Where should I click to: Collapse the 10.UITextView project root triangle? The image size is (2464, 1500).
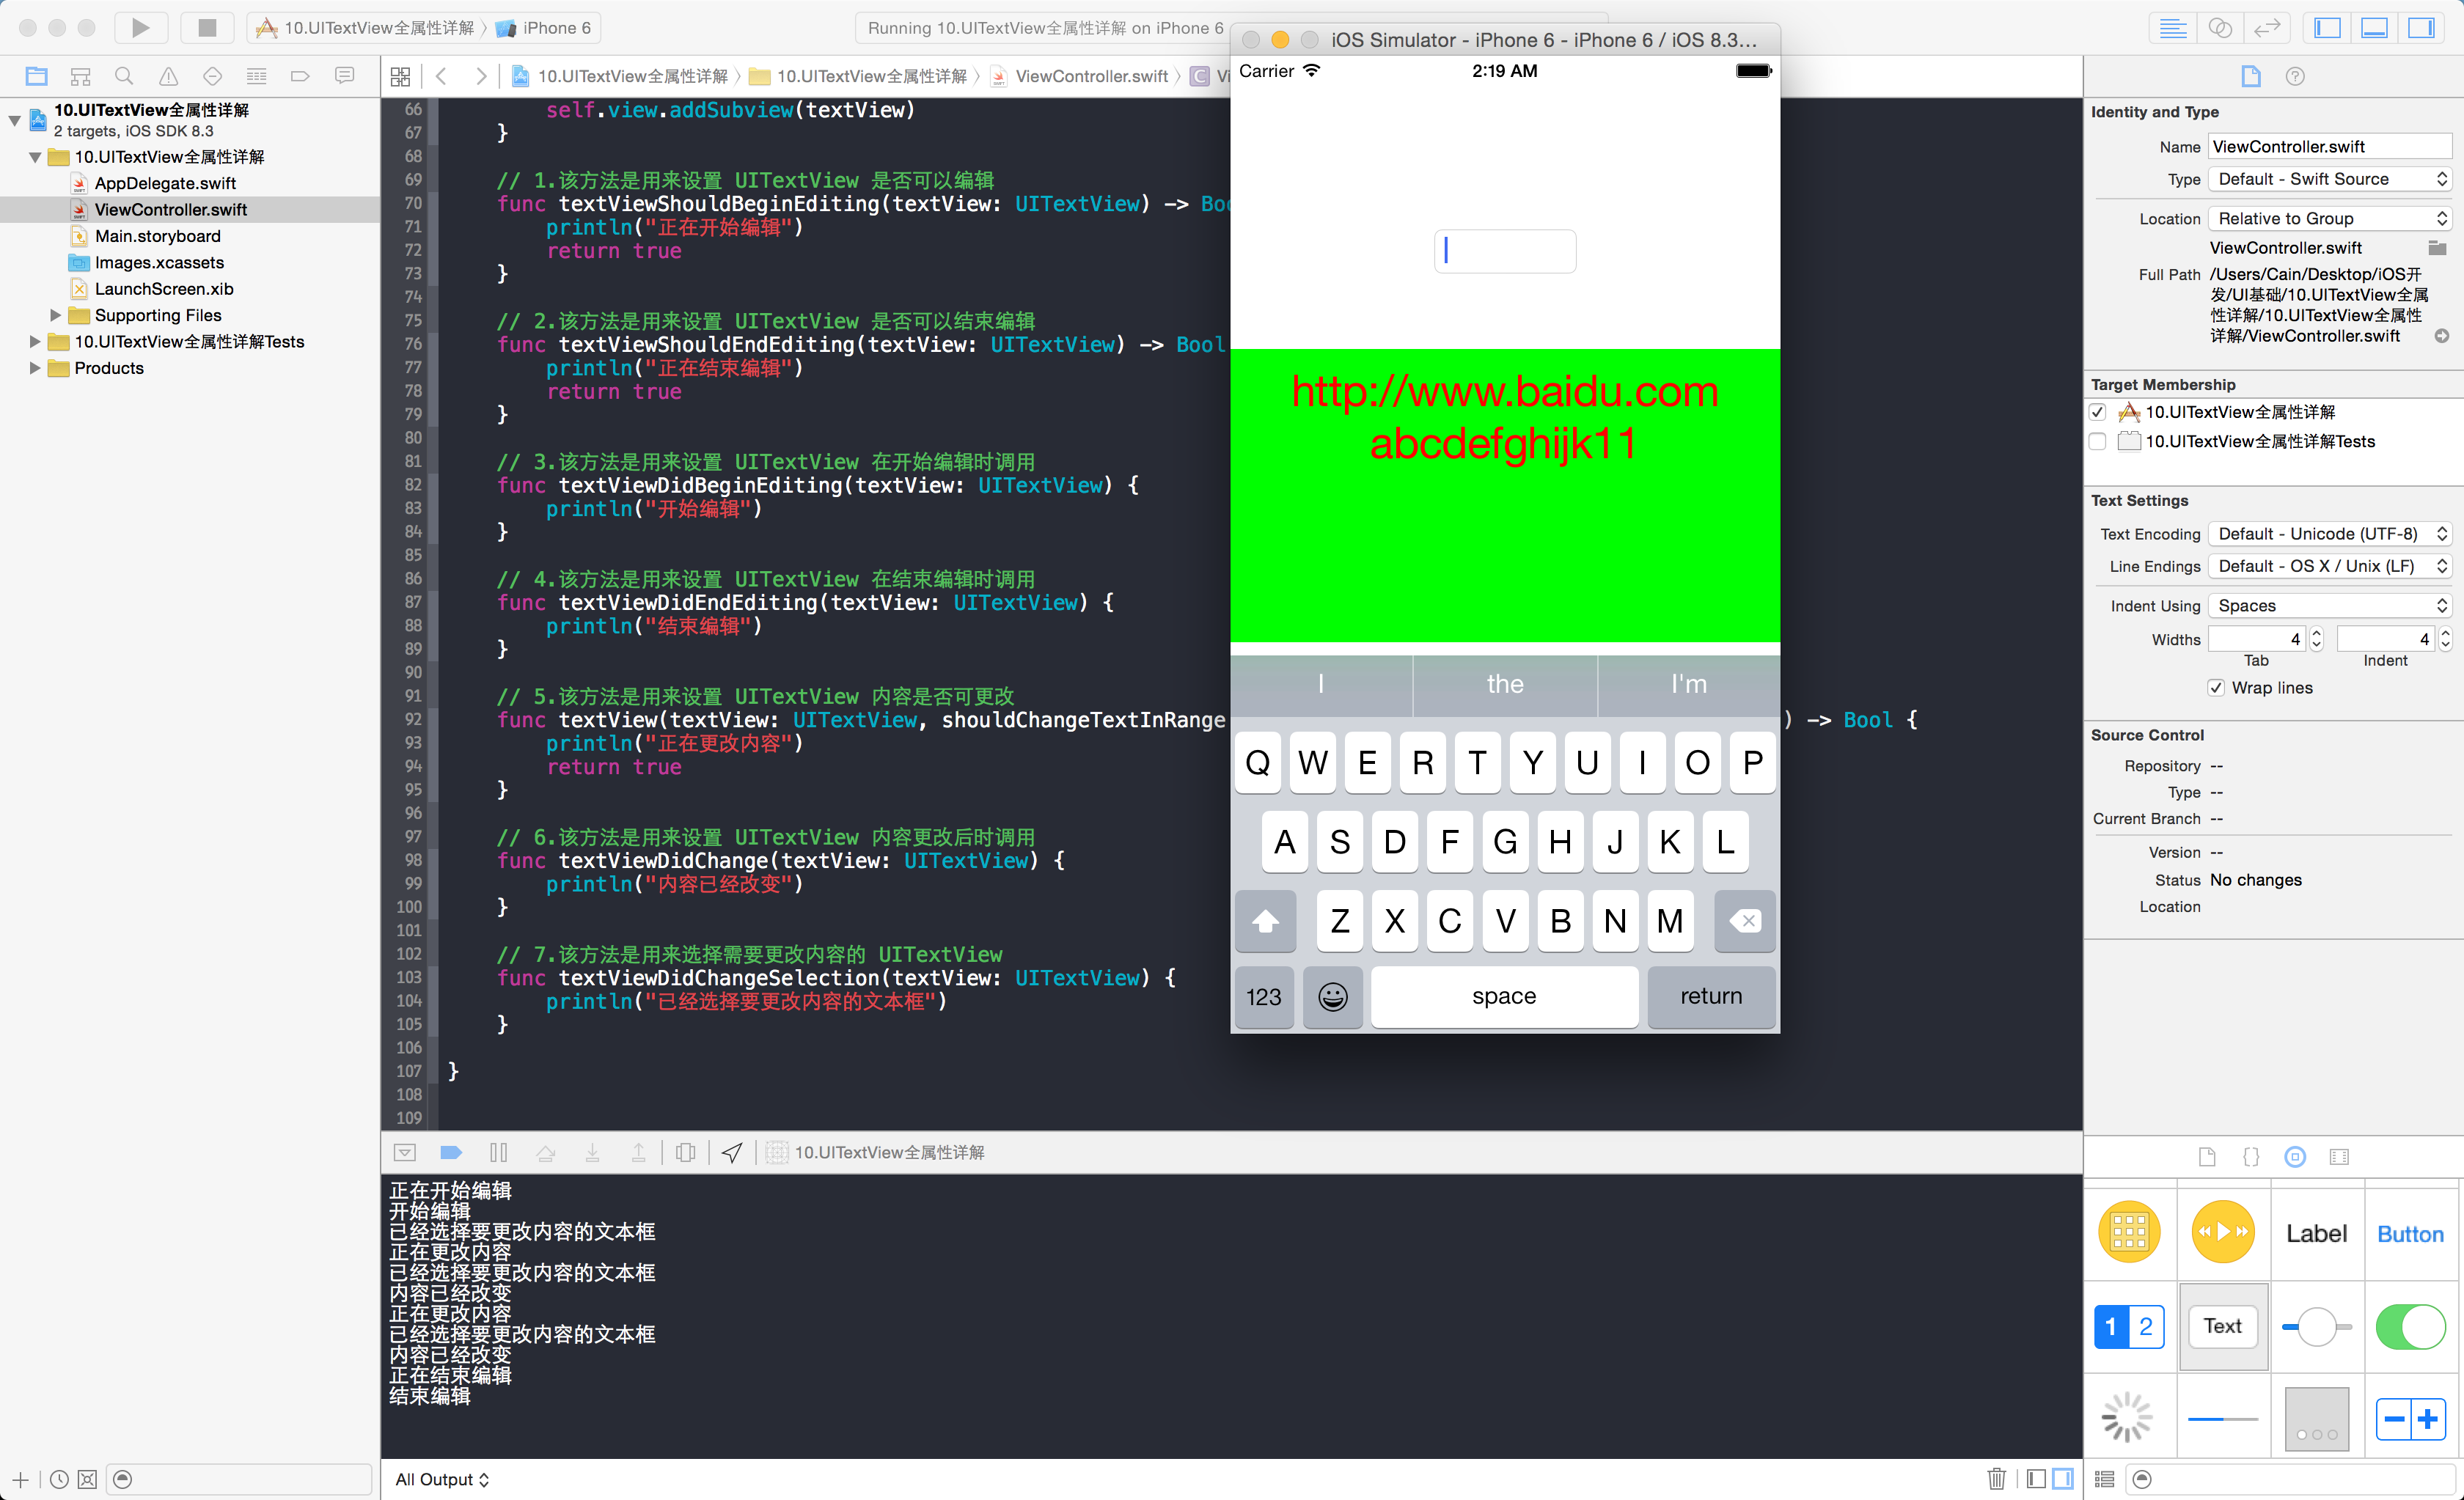[x=15, y=120]
